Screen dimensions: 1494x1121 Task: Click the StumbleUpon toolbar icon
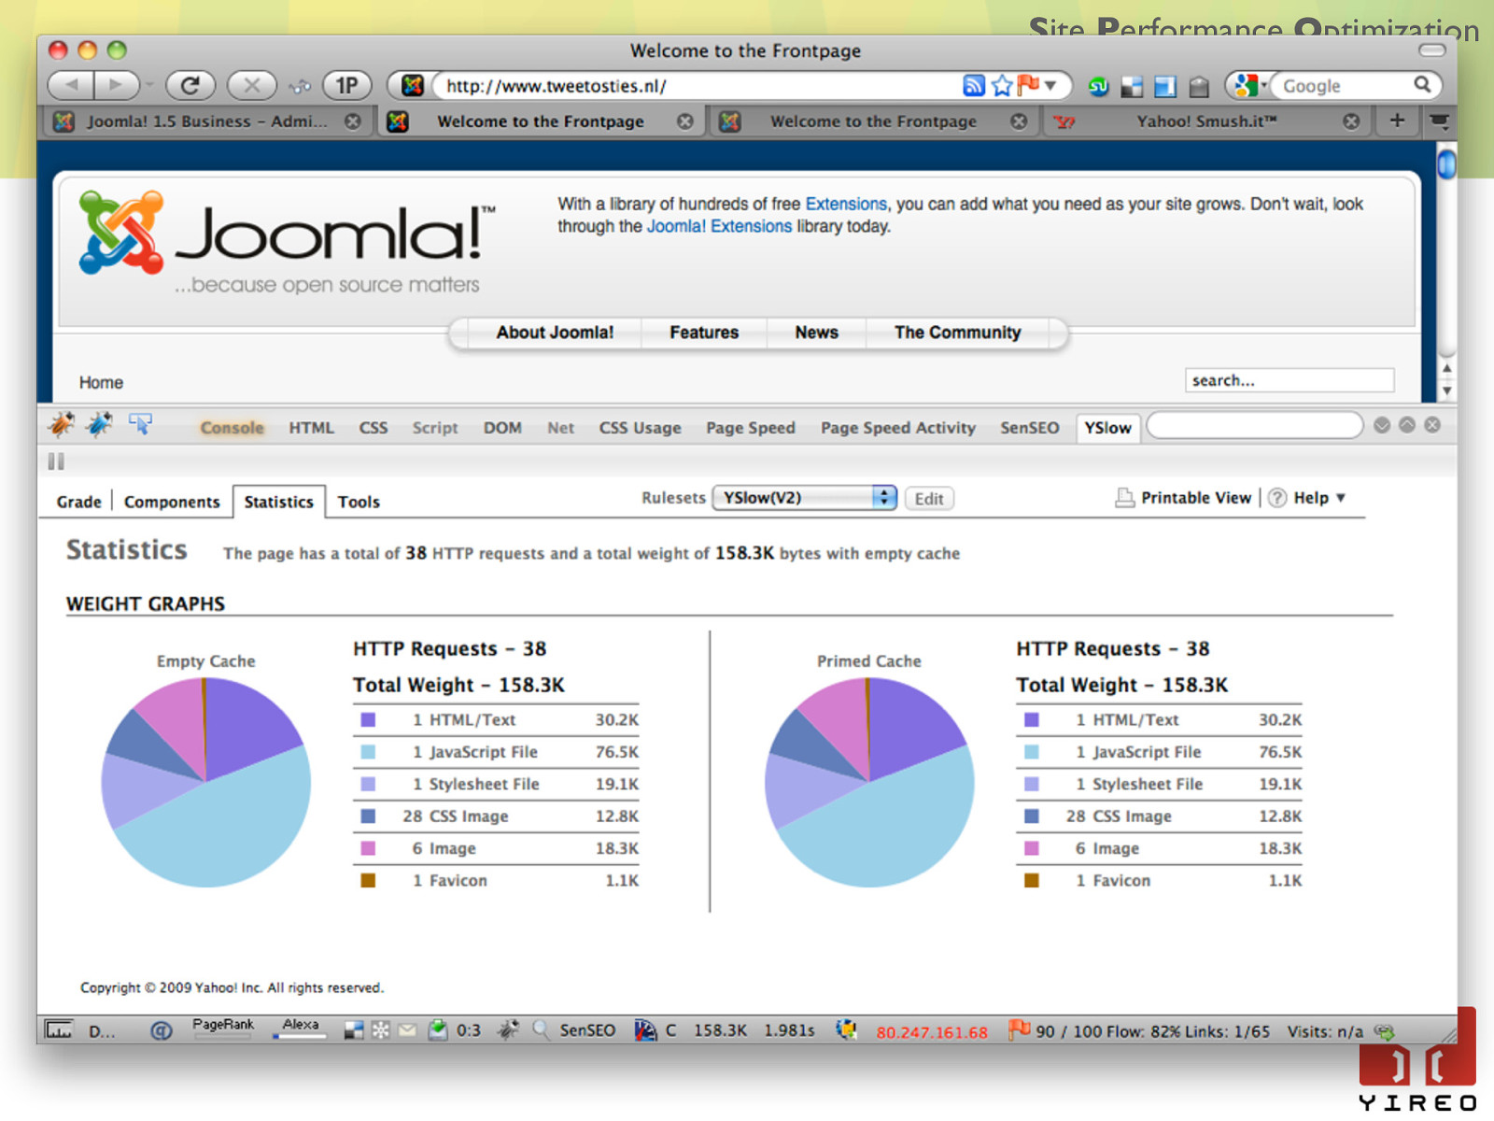coord(1098,87)
